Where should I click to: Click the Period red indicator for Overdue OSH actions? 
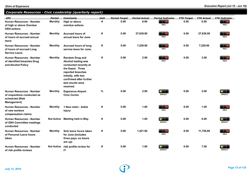pos(163,22)
